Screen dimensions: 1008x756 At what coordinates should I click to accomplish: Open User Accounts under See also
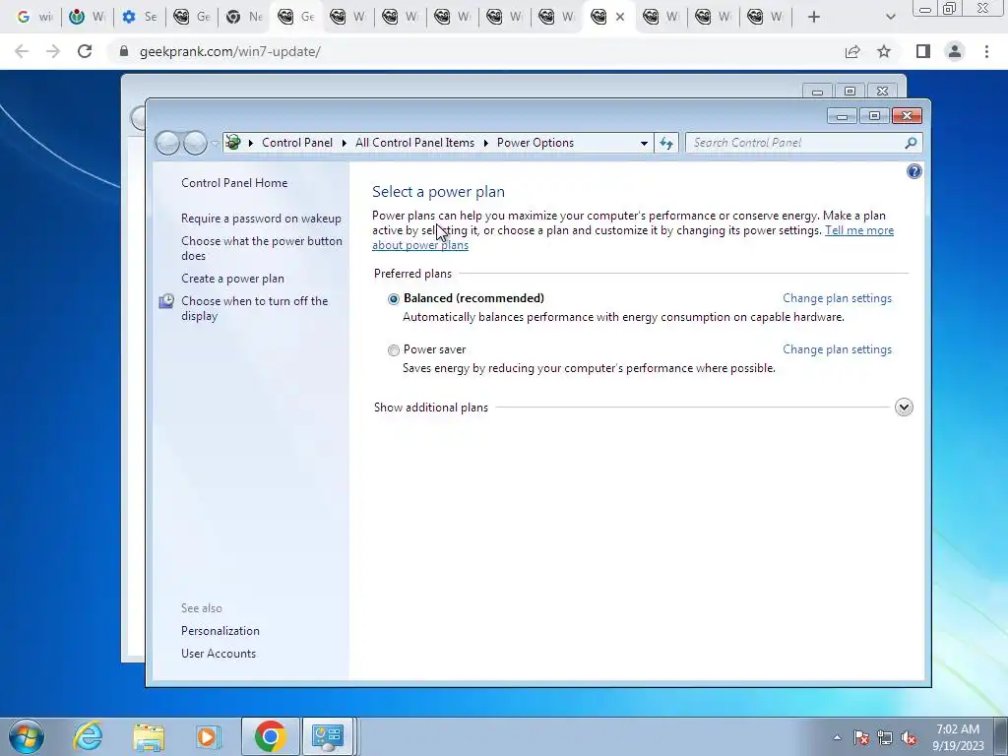coord(218,654)
